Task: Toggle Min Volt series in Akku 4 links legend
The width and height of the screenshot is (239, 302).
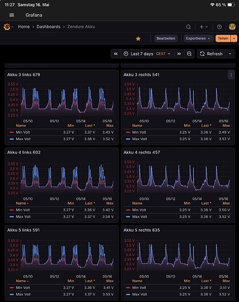Action: click(x=23, y=210)
